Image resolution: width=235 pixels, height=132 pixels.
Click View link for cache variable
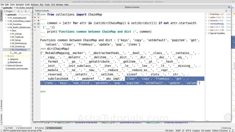pyautogui.click(x=228, y=17)
